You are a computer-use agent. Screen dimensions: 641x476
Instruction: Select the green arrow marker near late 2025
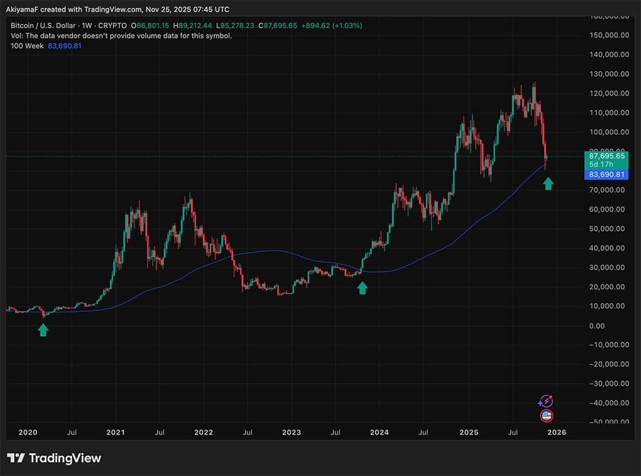pyautogui.click(x=549, y=183)
